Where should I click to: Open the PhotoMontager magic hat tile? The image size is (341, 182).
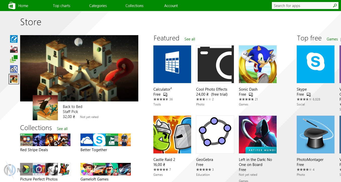click(x=316, y=135)
